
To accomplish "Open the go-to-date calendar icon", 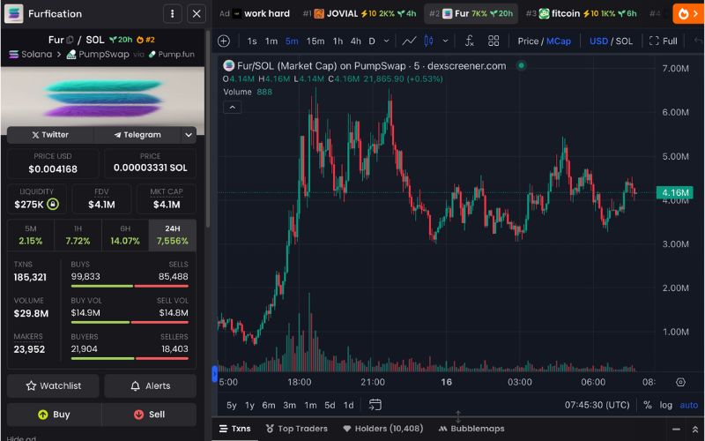I will [x=375, y=405].
